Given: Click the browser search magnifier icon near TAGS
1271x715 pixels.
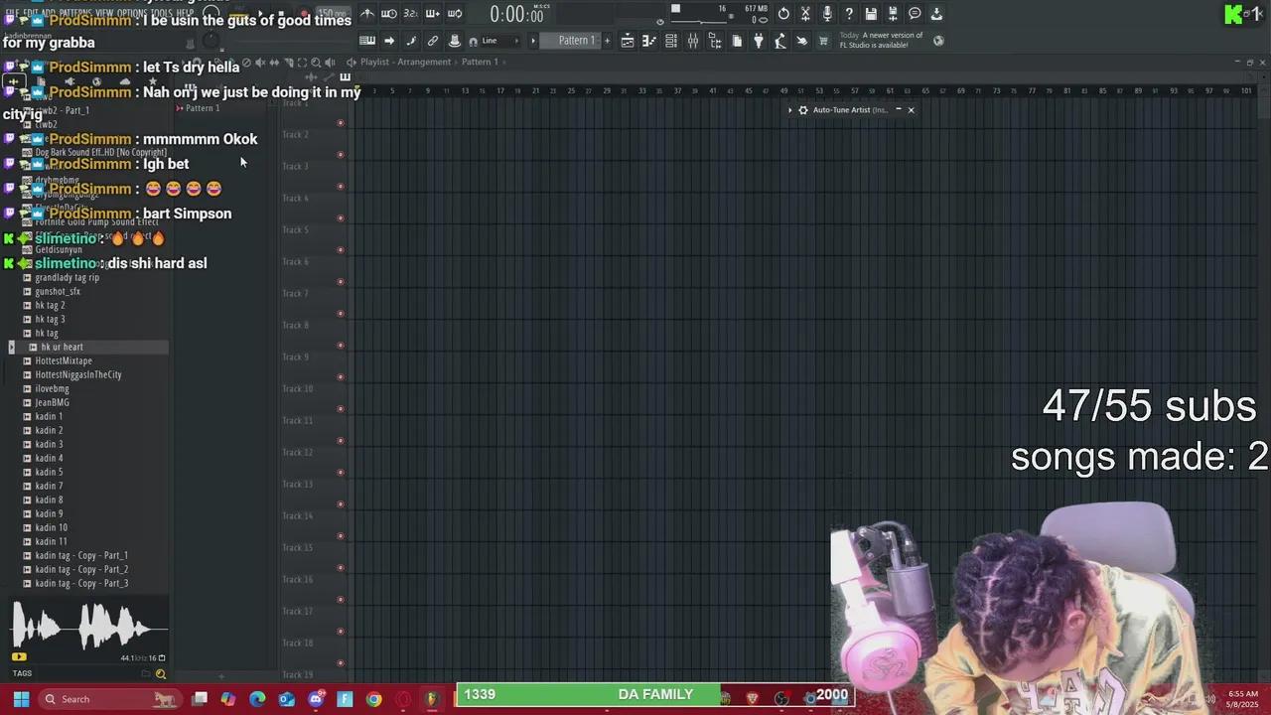Looking at the screenshot, I should point(161,674).
